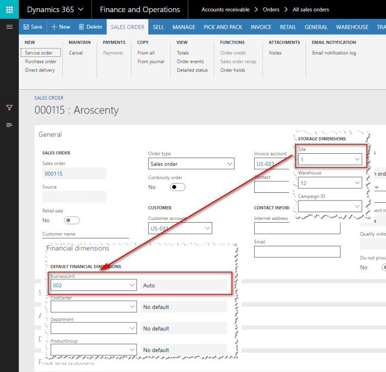
Task: Switch to the GENERAL tab
Action: click(316, 27)
